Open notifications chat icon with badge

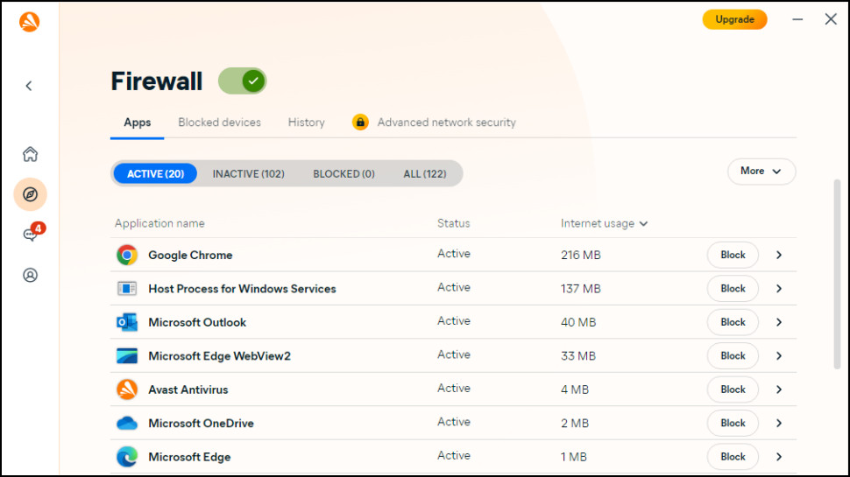[x=32, y=233]
